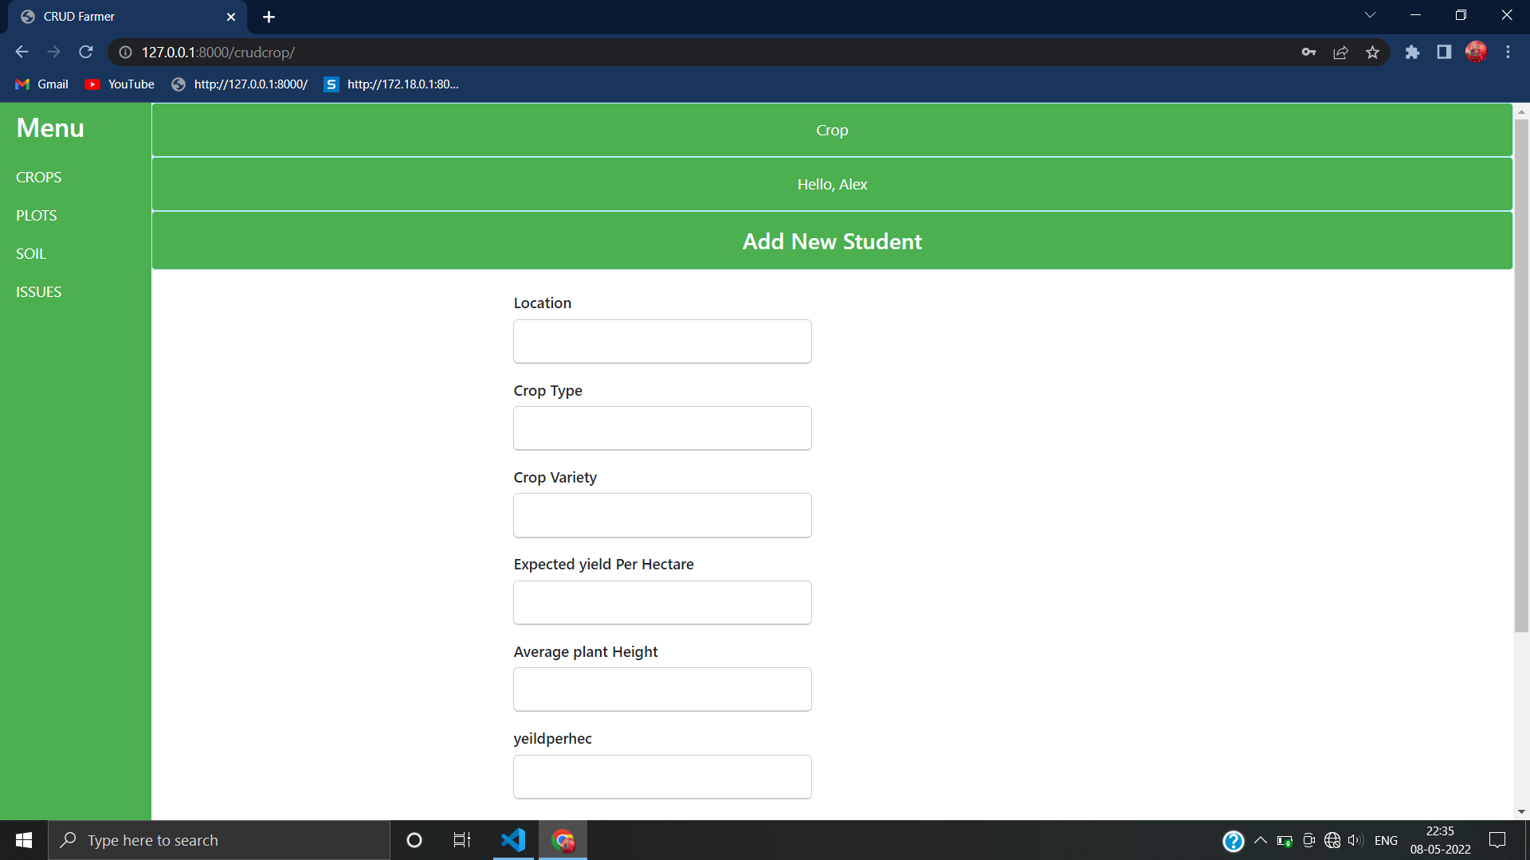
Task: Open the SOIL sidebar link
Action: 31,253
